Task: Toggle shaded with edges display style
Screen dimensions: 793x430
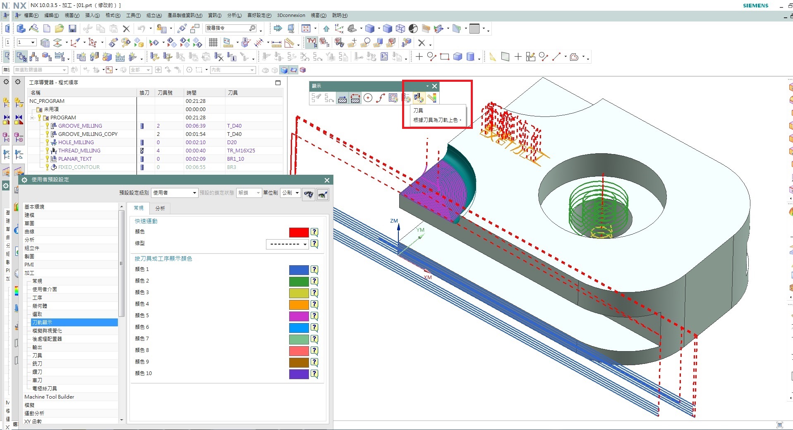Action: click(x=284, y=70)
